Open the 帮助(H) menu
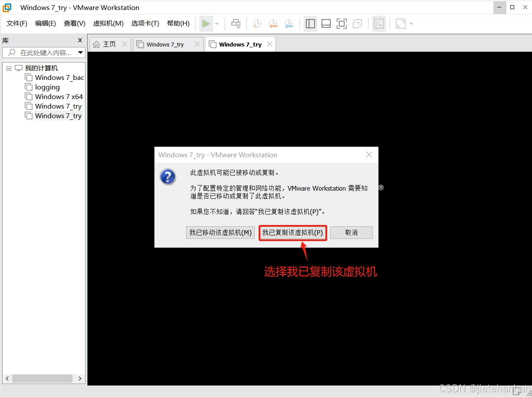The width and height of the screenshot is (532, 397). (178, 23)
